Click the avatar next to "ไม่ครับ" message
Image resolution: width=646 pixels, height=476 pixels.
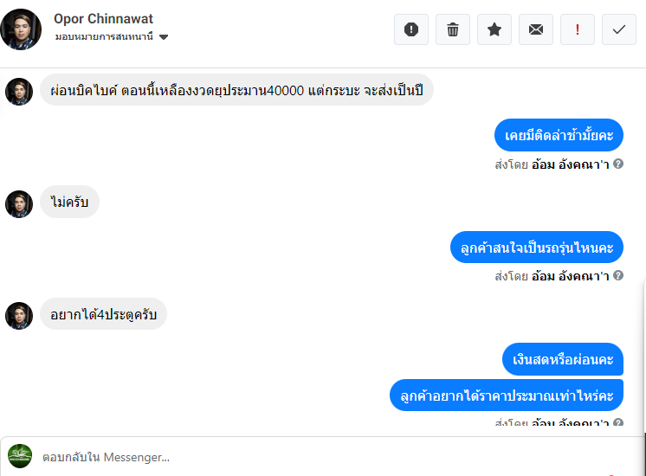point(19,204)
